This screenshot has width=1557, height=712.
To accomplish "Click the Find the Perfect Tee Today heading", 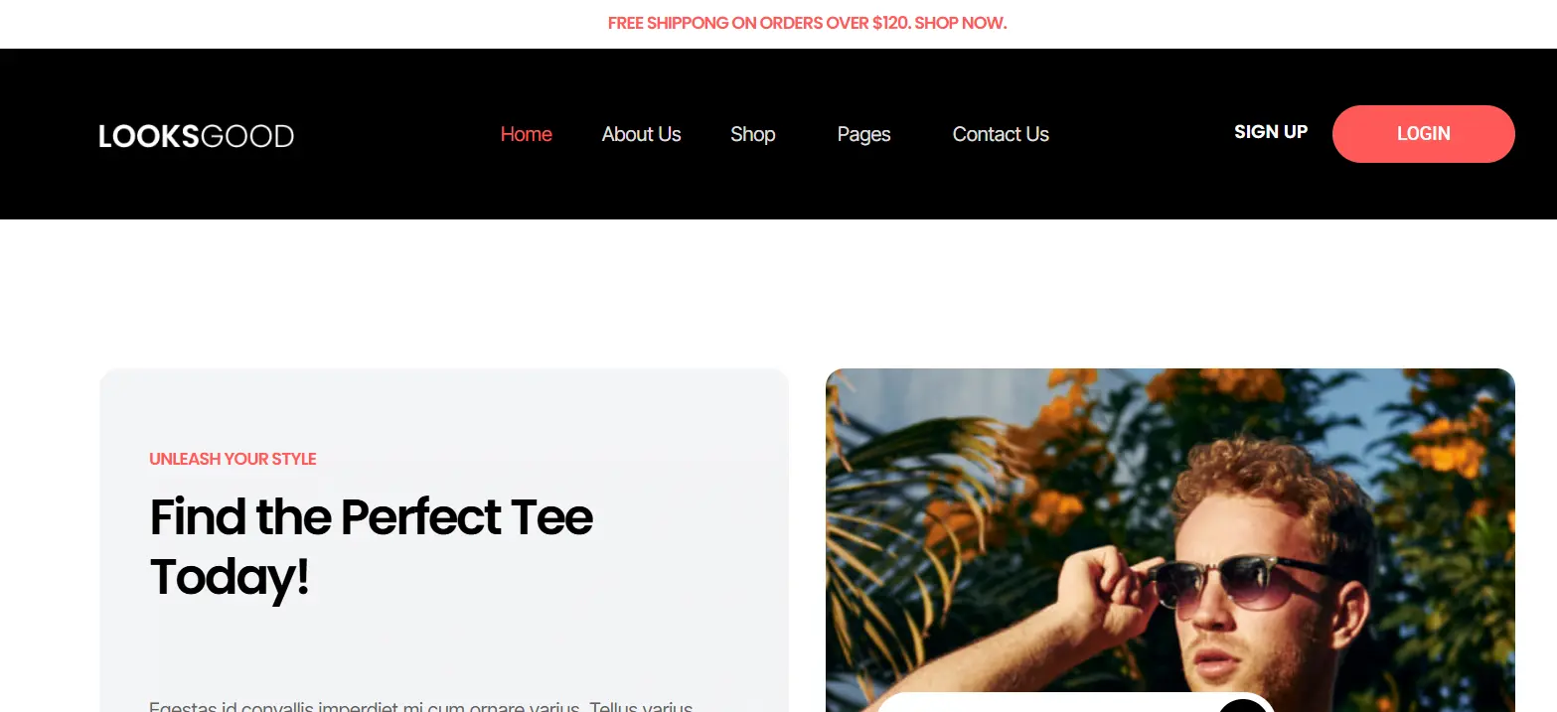I will click(371, 546).
